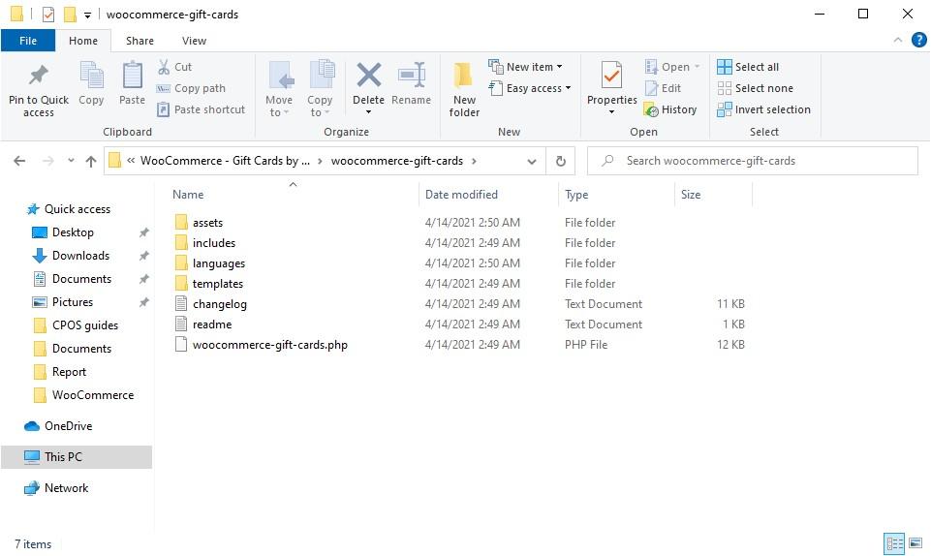Customize Quick Access Toolbar dropdown arrow

pyautogui.click(x=87, y=15)
